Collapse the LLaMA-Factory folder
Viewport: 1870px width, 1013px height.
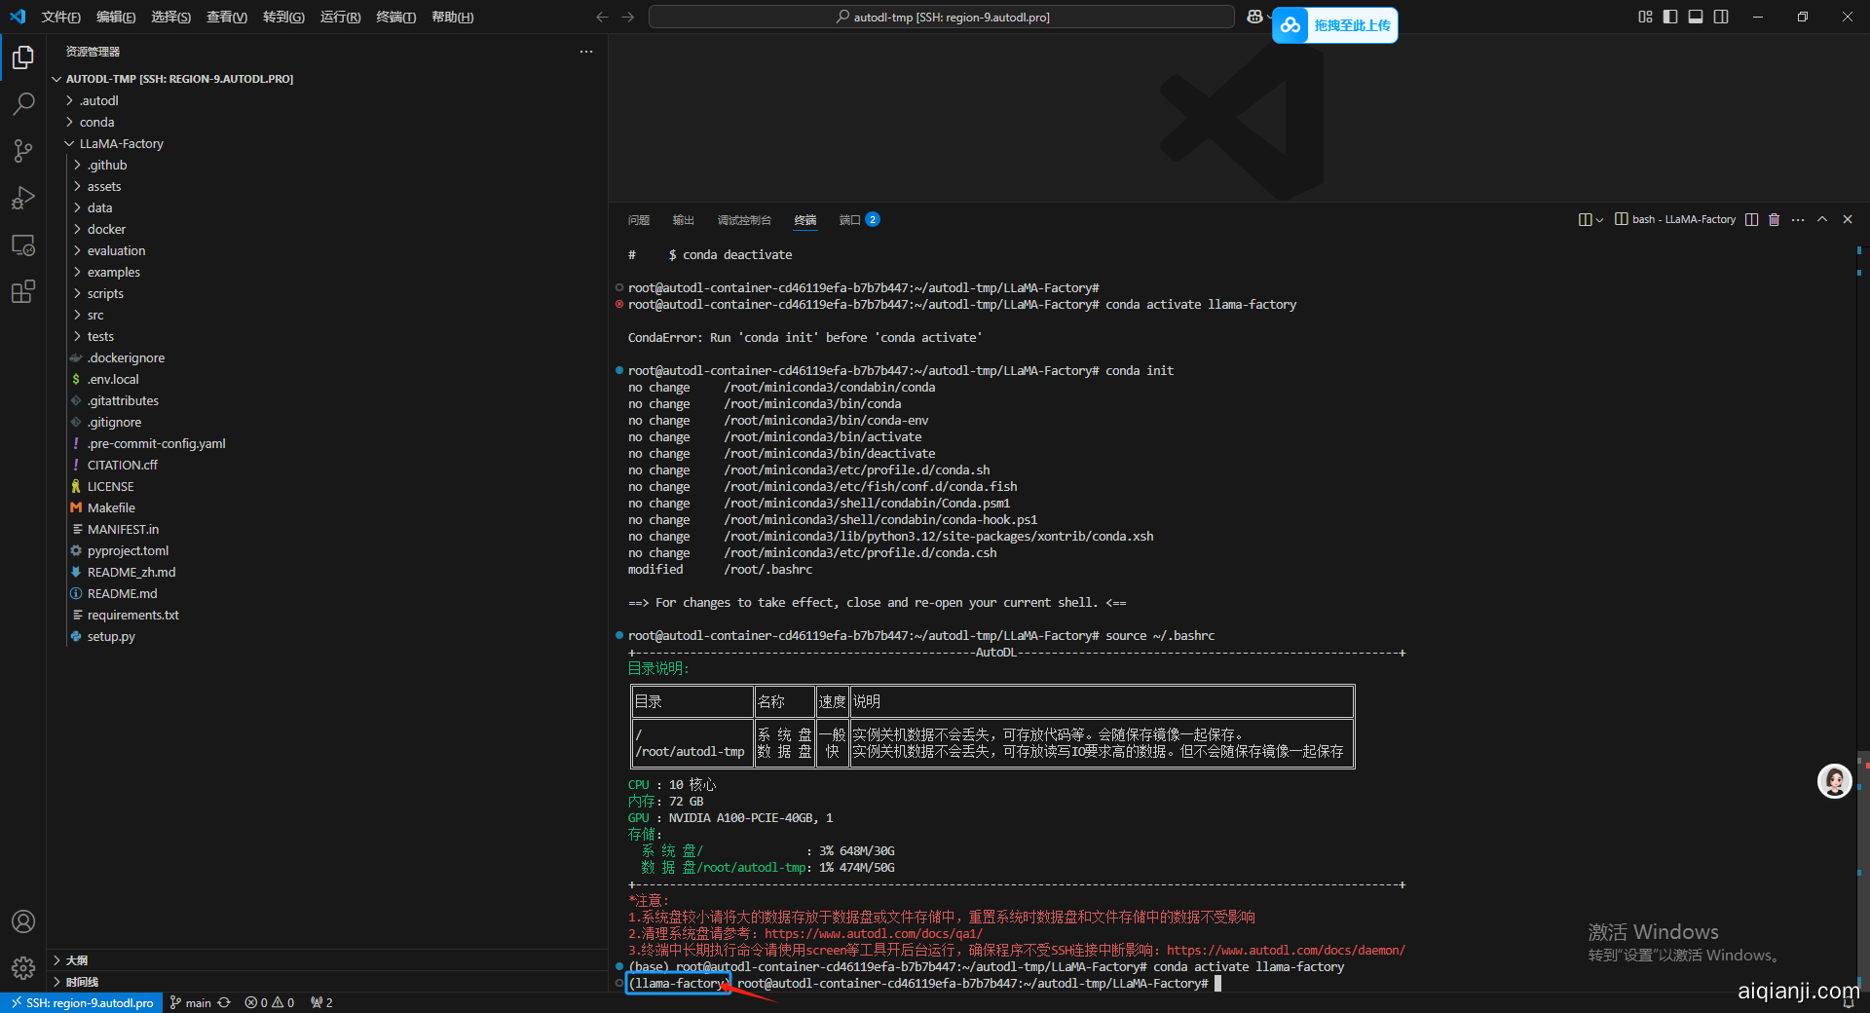tap(121, 143)
